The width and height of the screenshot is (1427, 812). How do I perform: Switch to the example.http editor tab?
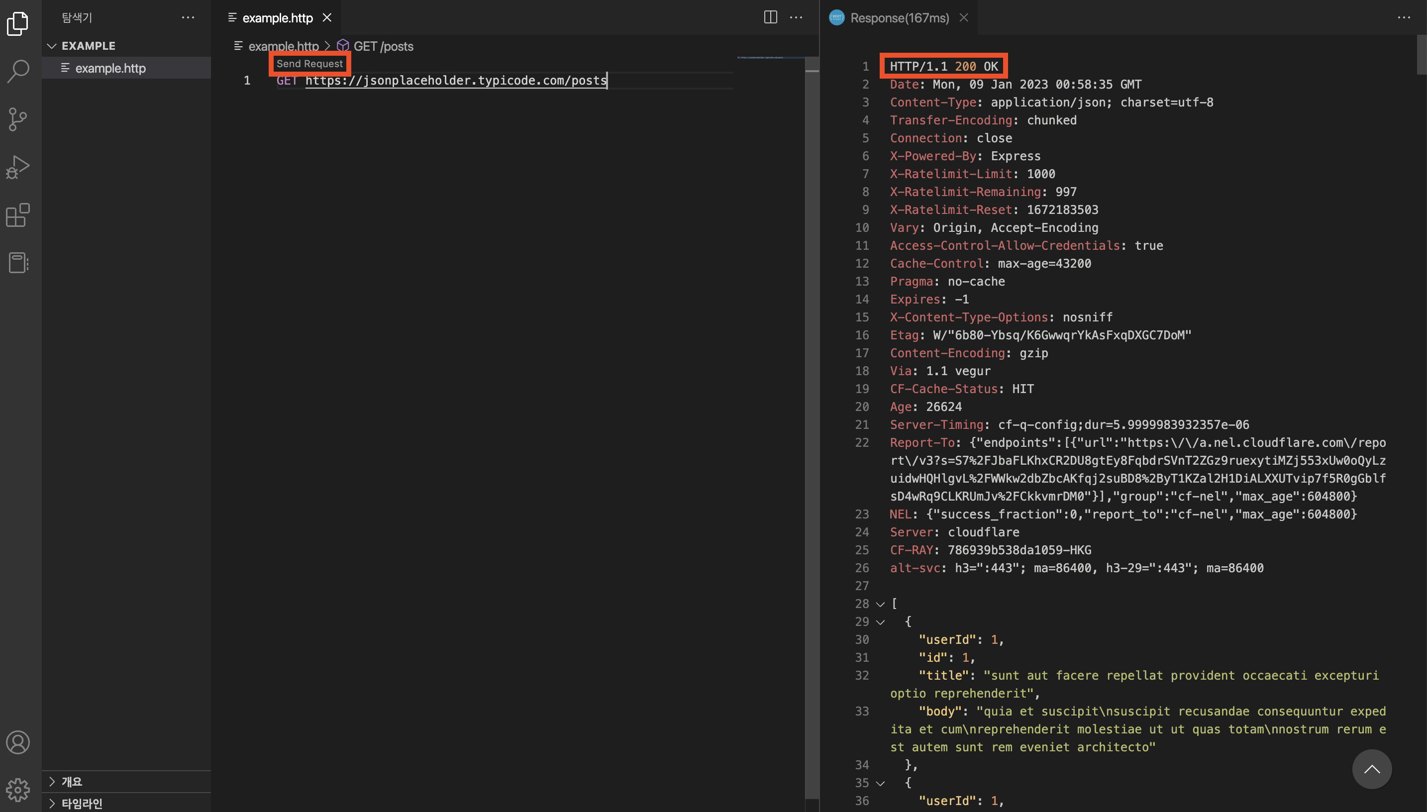[277, 18]
